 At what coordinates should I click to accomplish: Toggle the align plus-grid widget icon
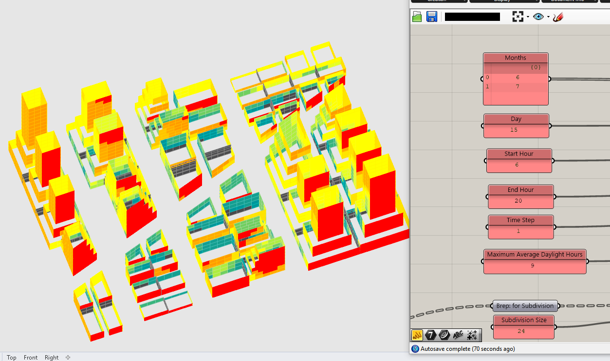pyautogui.click(x=472, y=335)
